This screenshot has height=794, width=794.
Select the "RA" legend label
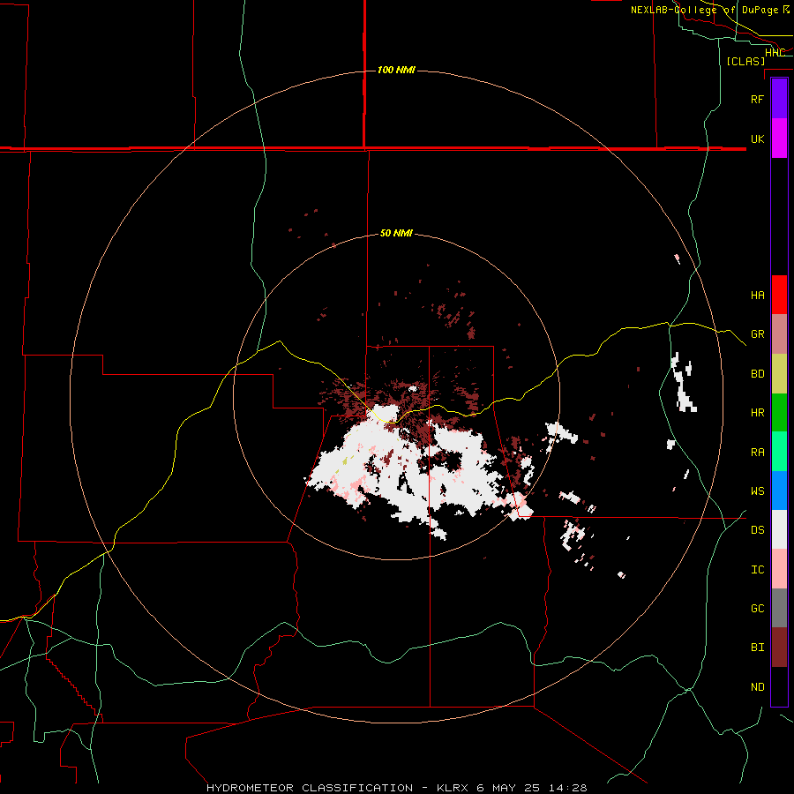point(757,453)
